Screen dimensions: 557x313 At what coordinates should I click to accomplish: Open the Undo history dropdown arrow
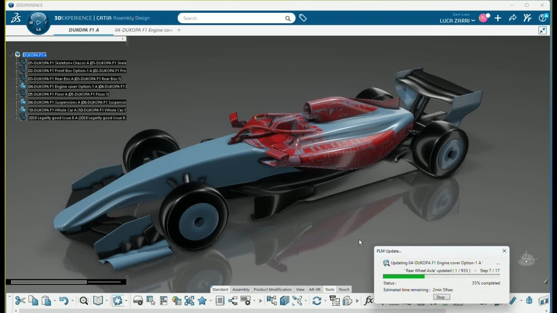pyautogui.click(x=72, y=301)
